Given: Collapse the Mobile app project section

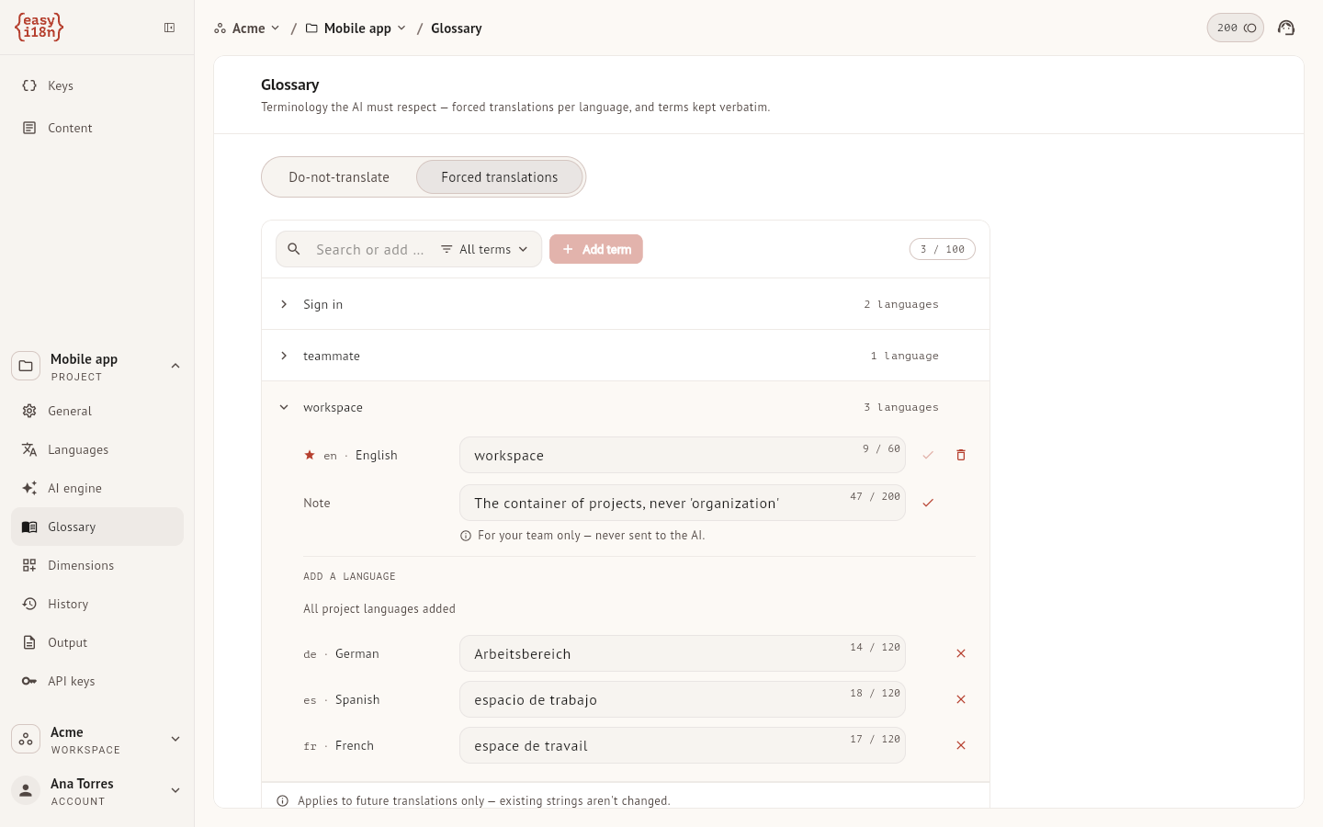Looking at the screenshot, I should [175, 366].
